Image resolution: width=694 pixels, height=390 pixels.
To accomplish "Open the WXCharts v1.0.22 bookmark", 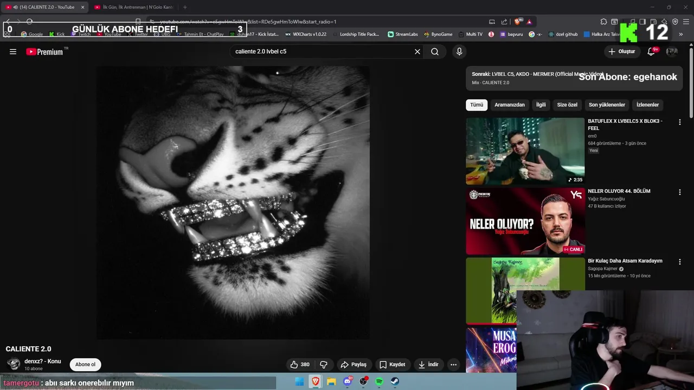I will (x=306, y=34).
